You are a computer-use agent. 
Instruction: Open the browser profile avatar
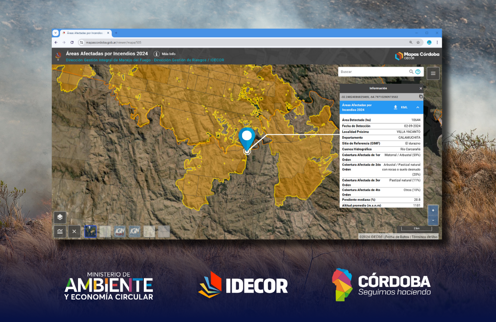[429, 42]
